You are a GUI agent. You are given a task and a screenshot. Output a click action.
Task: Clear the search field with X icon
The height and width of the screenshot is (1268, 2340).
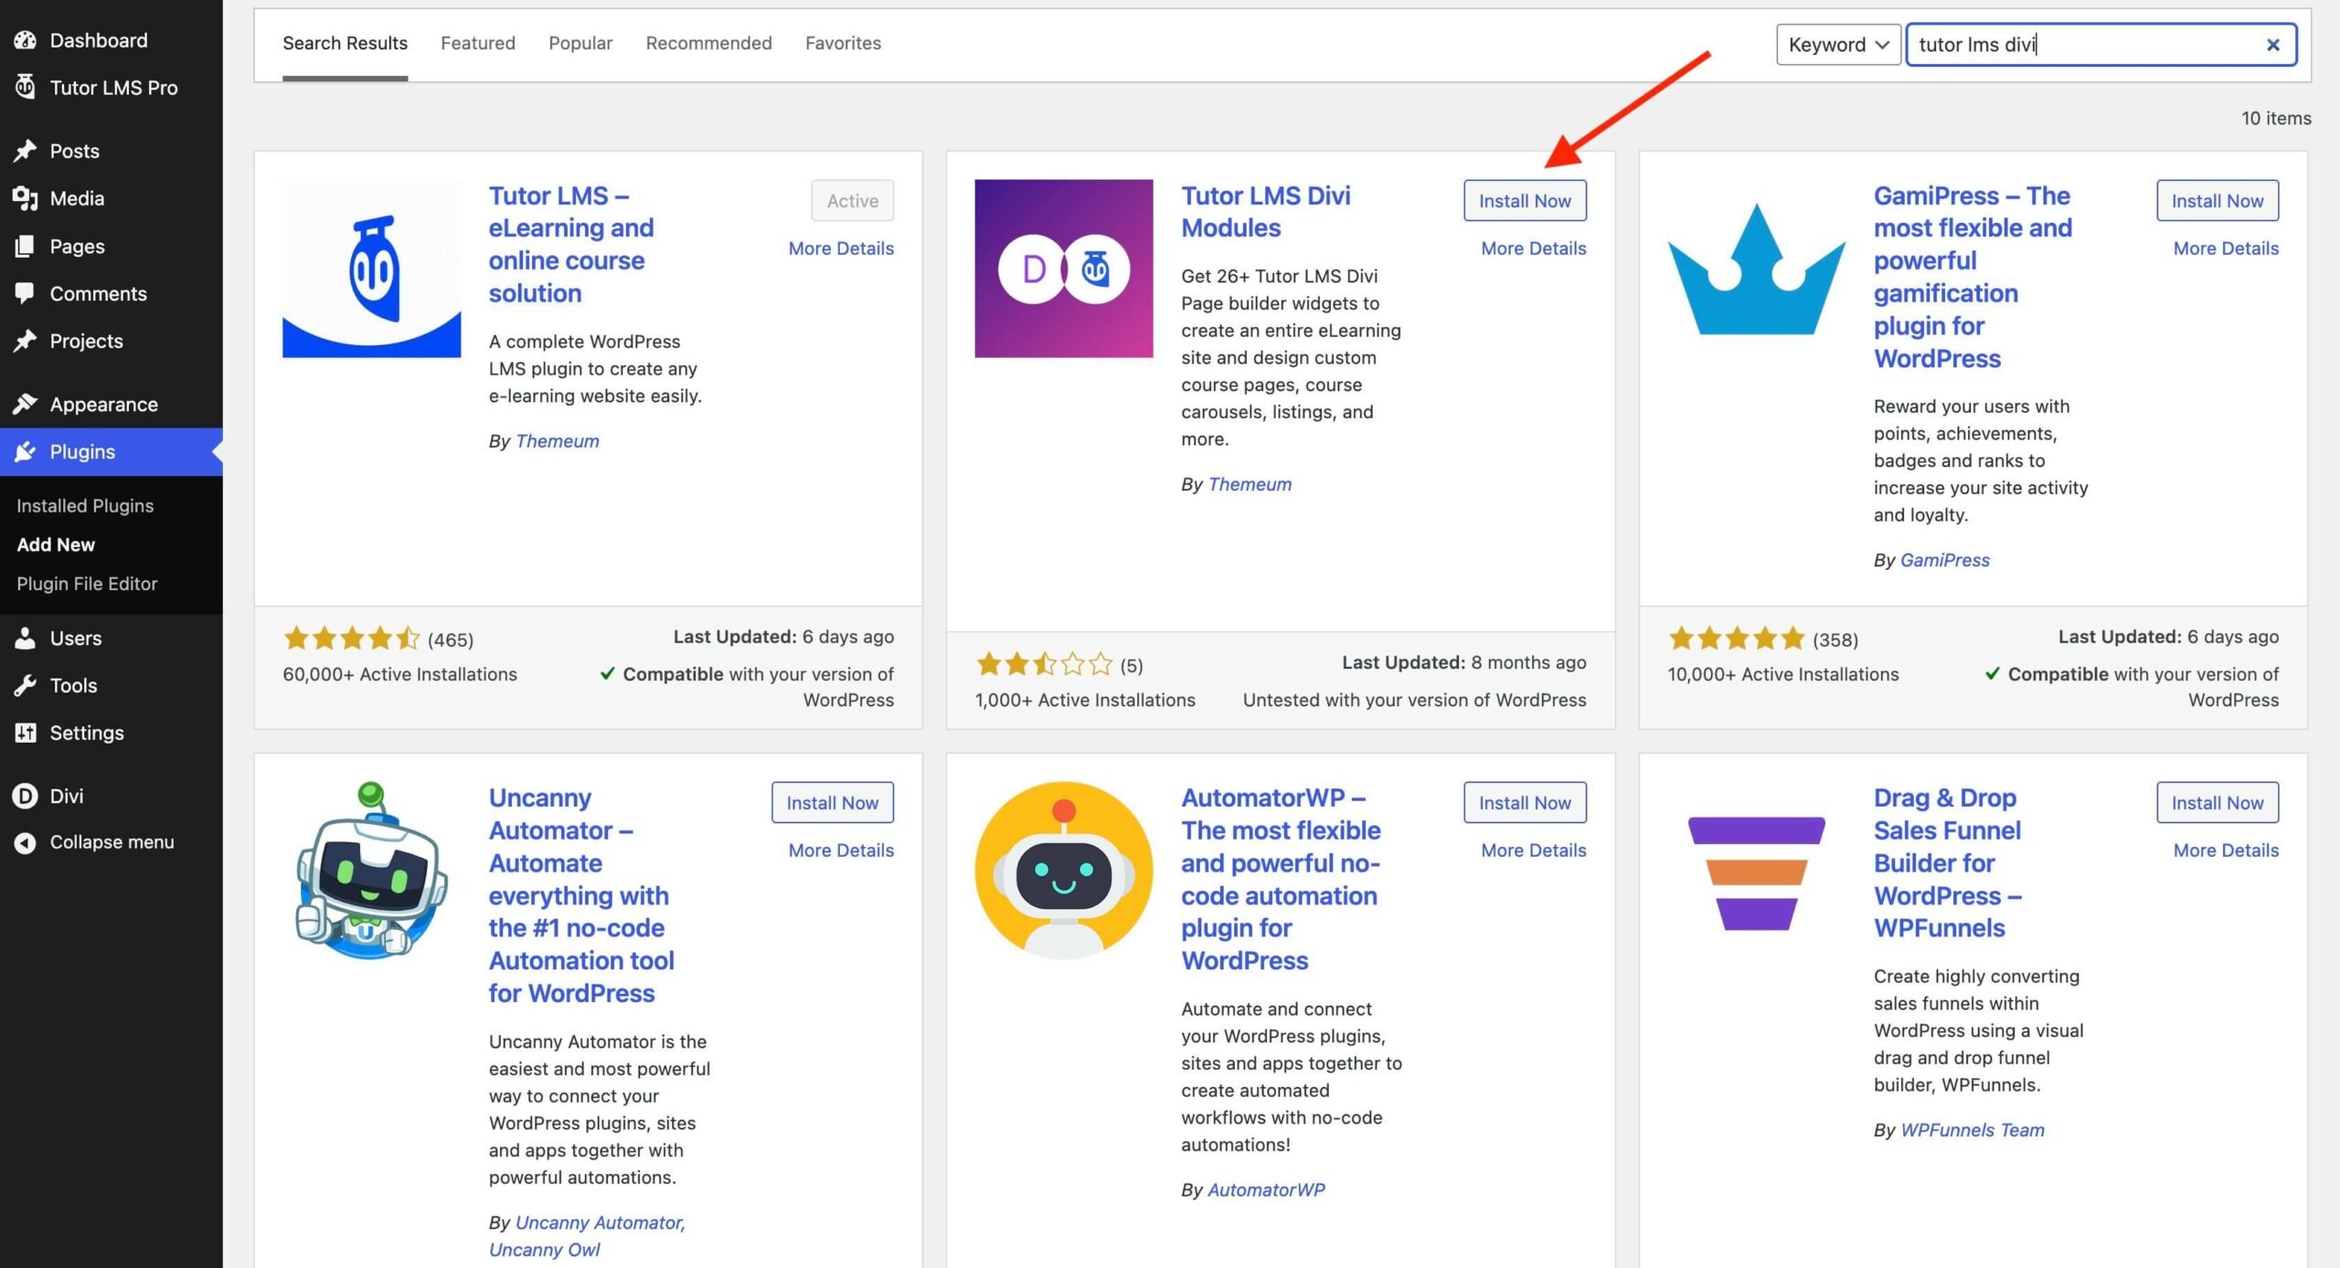(x=2272, y=45)
